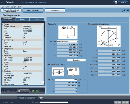Click the CH2 weight value
This screenshot has width=130, height=104.
(x=27, y=60)
